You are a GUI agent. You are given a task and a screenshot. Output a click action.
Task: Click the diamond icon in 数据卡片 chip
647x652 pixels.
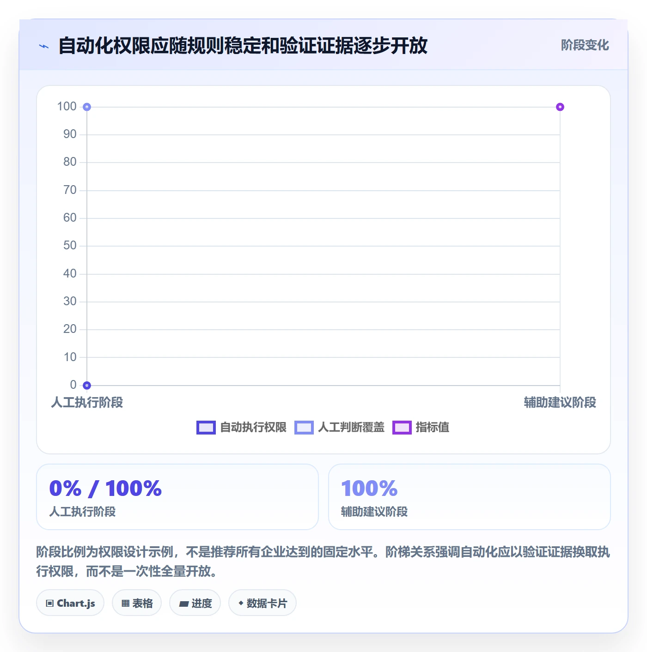pyautogui.click(x=241, y=603)
